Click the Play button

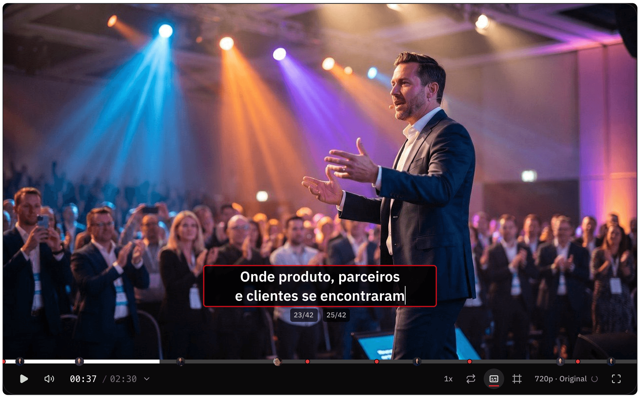(x=24, y=379)
